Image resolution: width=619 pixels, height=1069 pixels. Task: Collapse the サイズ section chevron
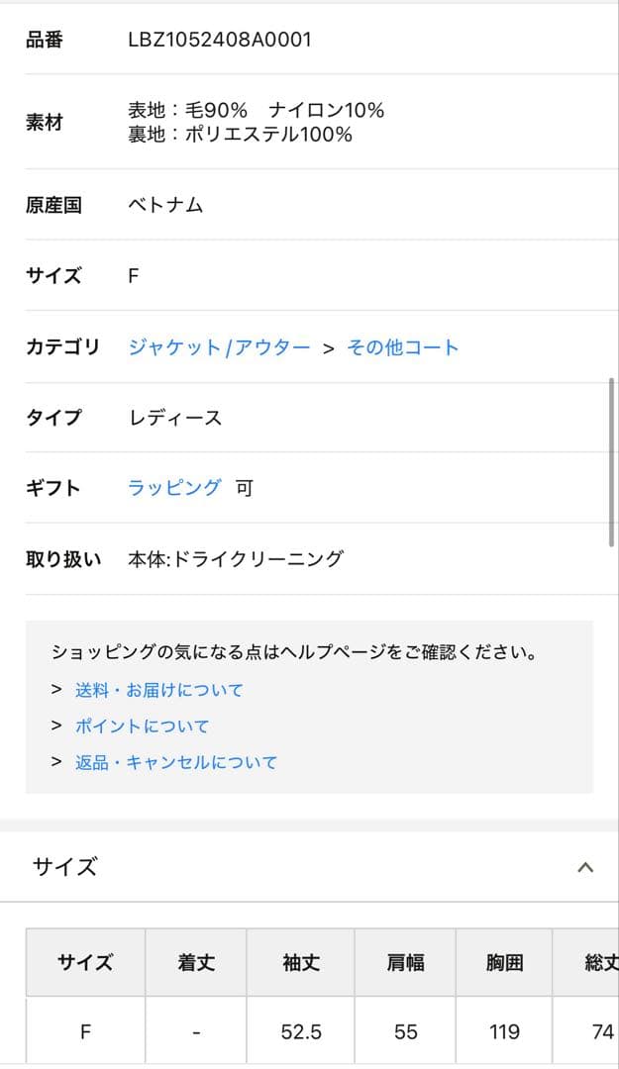point(585,868)
